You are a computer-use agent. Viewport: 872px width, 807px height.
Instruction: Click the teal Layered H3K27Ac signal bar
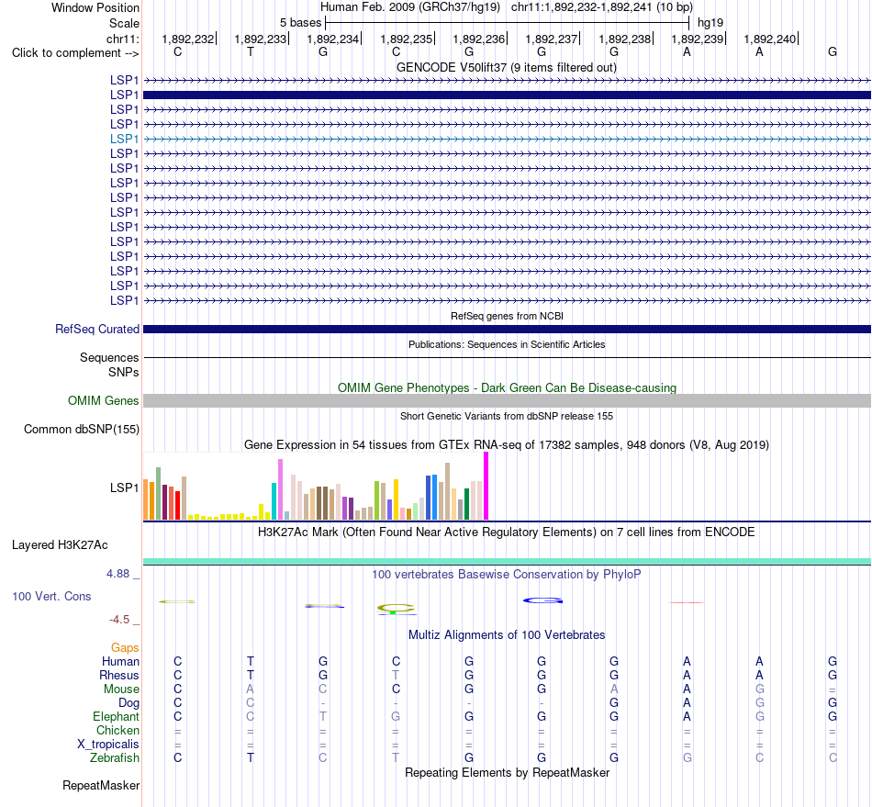(x=507, y=561)
